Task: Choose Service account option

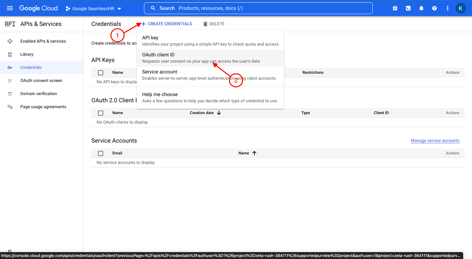Action: pyautogui.click(x=210, y=75)
